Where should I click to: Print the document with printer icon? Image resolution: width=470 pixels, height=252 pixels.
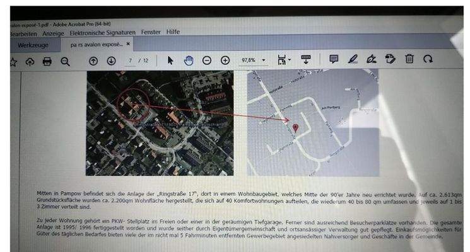tap(47, 62)
